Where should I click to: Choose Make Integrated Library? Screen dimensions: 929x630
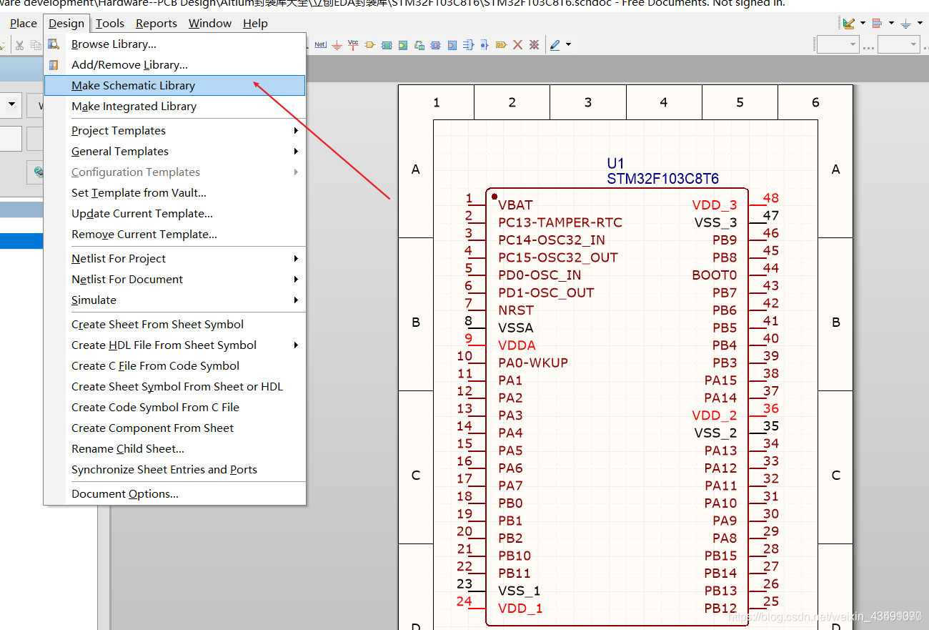click(174, 106)
